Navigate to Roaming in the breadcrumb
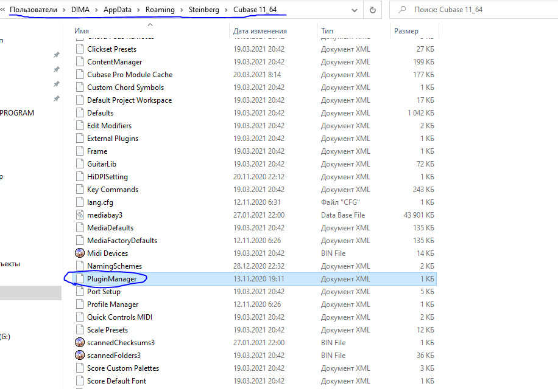This screenshot has height=389, width=558. click(160, 10)
